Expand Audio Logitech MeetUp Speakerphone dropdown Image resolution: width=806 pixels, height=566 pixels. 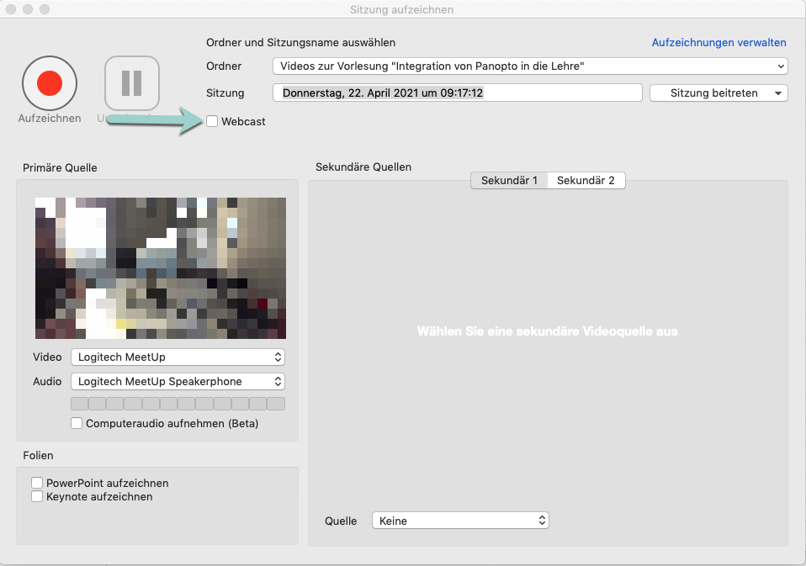(178, 382)
